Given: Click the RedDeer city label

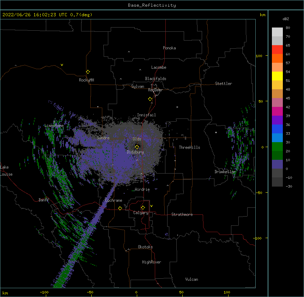Looking at the screenshot, I should 155,90.
